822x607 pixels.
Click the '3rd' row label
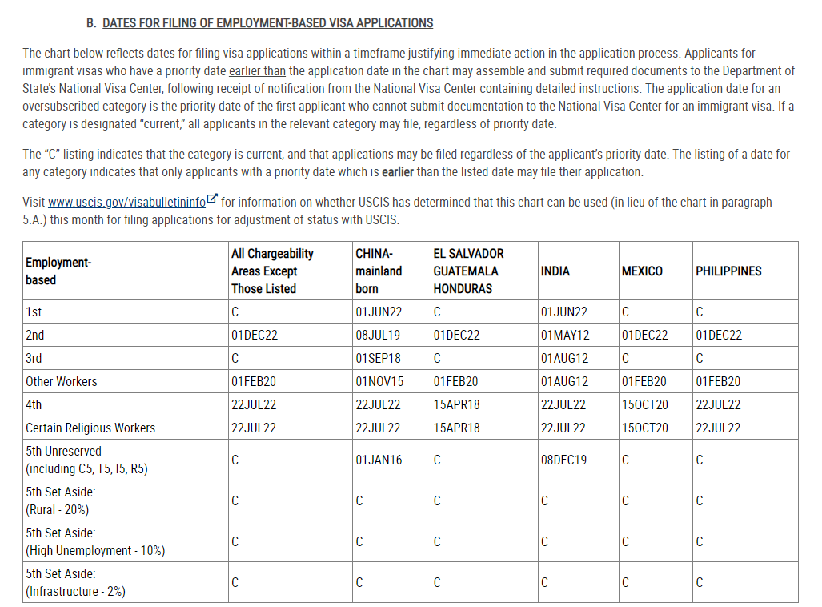(x=34, y=358)
